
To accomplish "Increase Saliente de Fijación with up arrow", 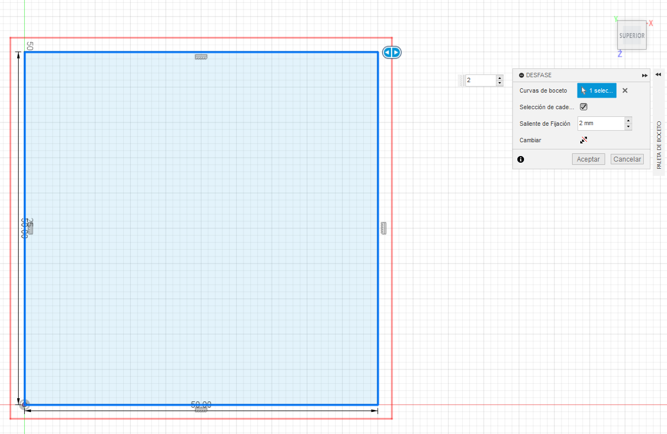I will (x=628, y=120).
